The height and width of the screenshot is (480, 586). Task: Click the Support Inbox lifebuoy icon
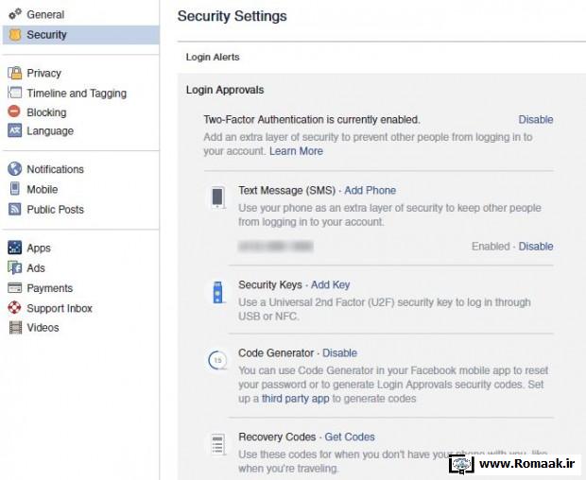click(x=14, y=308)
